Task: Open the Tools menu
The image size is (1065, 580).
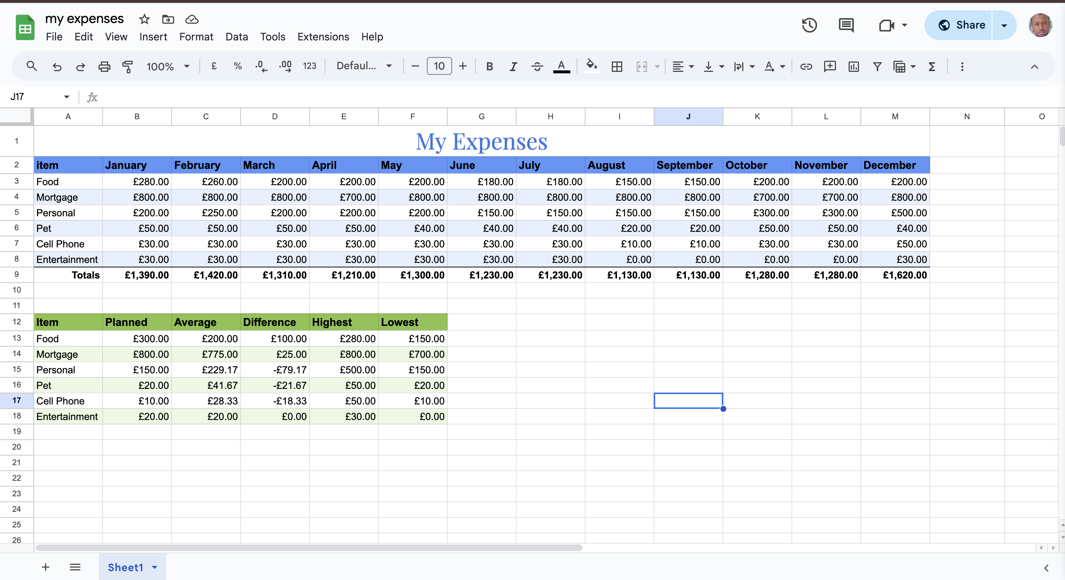Action: pos(272,37)
